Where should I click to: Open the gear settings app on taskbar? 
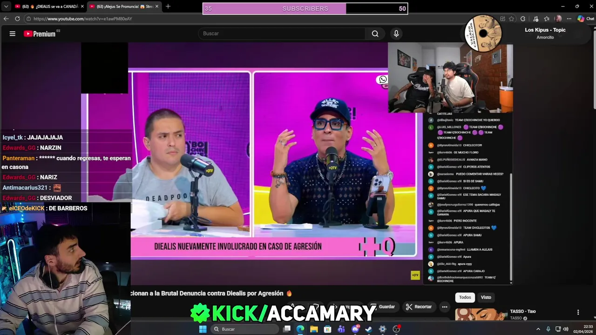pyautogui.click(x=382, y=329)
